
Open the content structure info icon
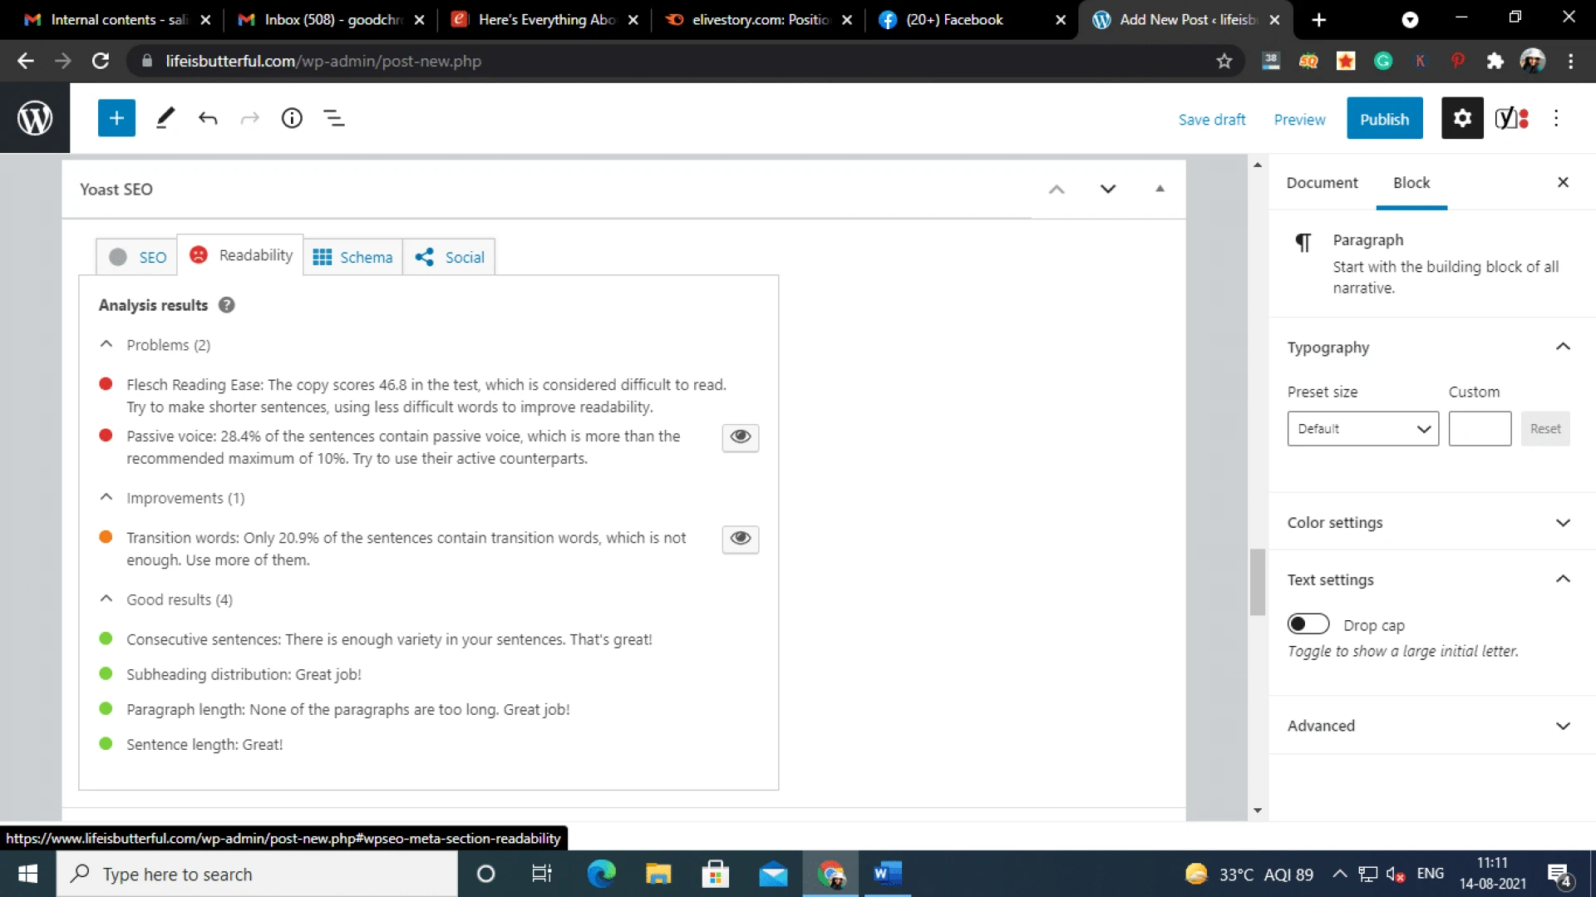pos(292,118)
